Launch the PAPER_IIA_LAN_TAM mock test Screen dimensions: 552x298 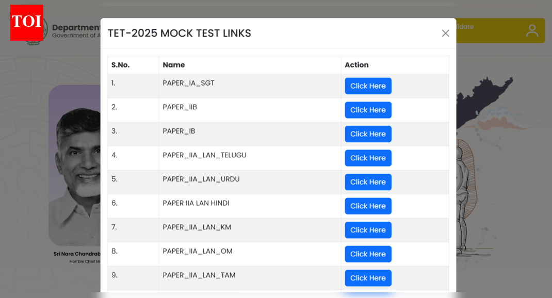tap(368, 278)
